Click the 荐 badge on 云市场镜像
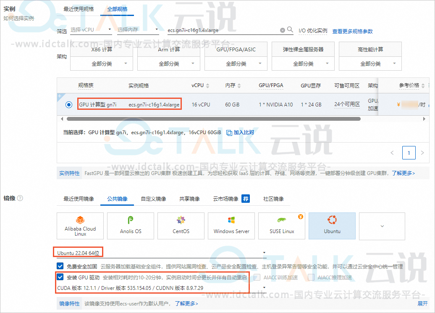The image size is (435, 313). coord(246,199)
